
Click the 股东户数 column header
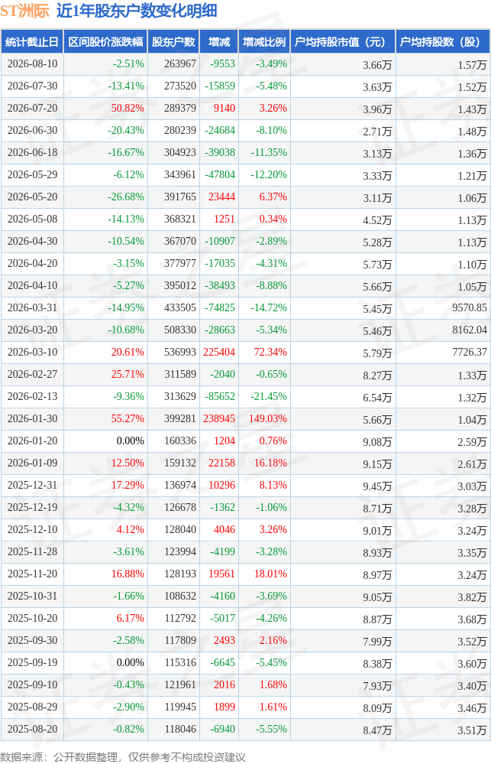click(173, 42)
